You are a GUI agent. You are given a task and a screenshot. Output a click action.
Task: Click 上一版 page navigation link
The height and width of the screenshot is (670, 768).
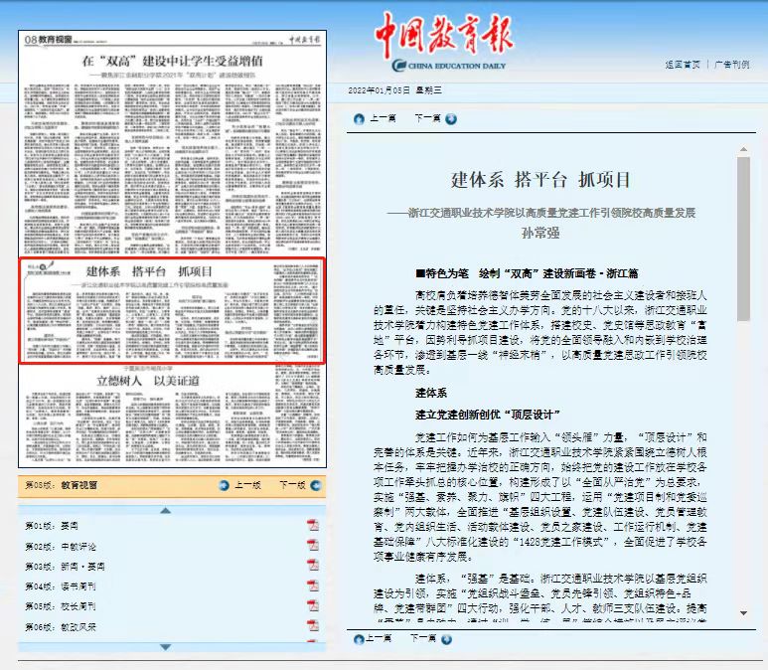coord(247,485)
